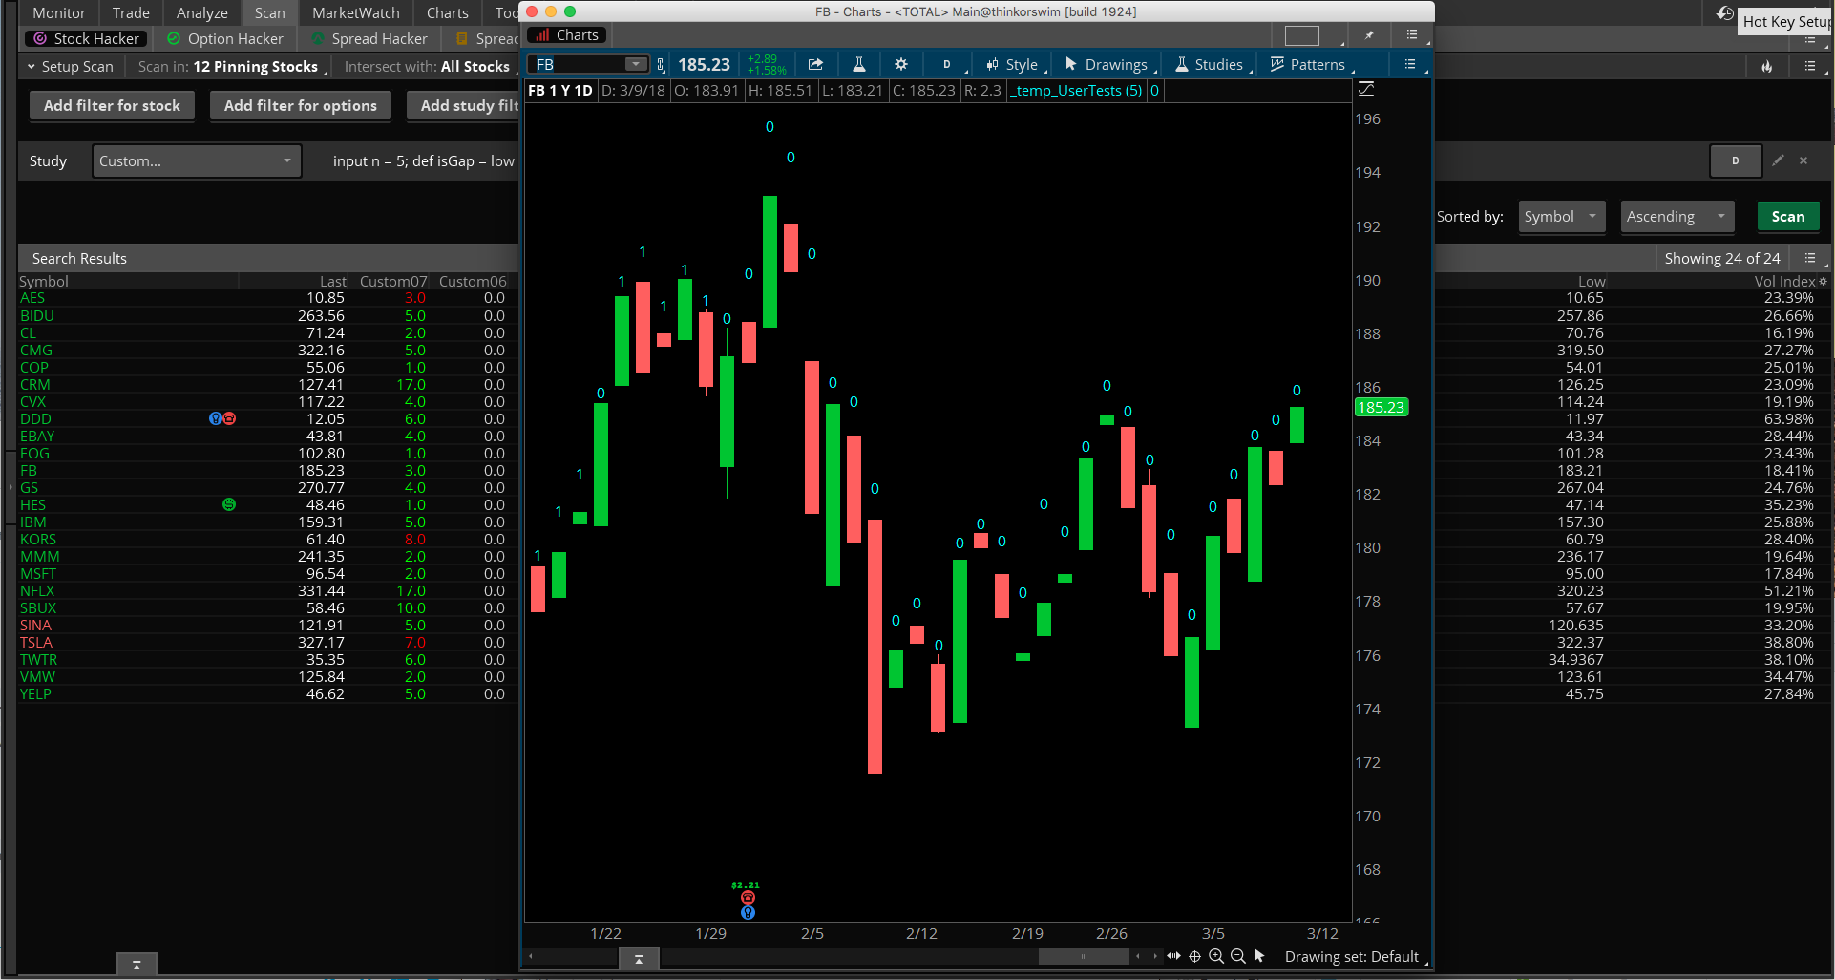Image resolution: width=1835 pixels, height=980 pixels.
Task: Click Add filter for options button
Action: [x=301, y=105]
